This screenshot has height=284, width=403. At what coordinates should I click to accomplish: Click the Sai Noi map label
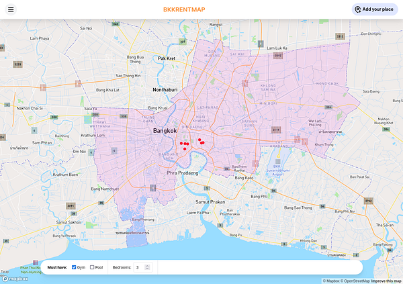86,28
